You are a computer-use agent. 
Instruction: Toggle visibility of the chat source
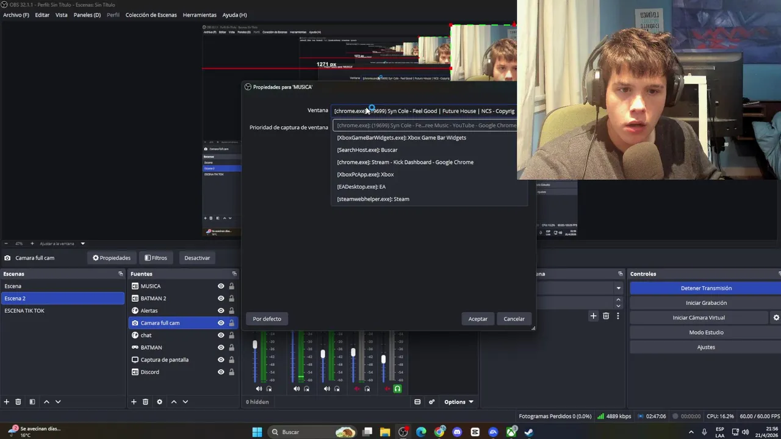point(221,335)
